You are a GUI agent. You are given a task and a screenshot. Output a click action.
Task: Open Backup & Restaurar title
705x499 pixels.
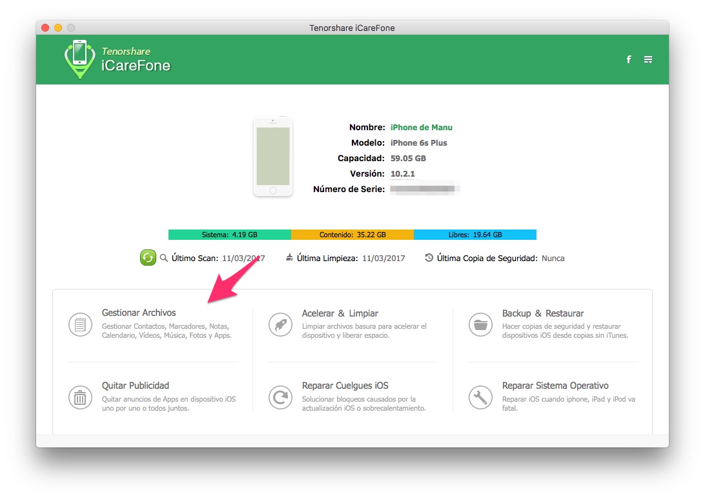(x=543, y=313)
